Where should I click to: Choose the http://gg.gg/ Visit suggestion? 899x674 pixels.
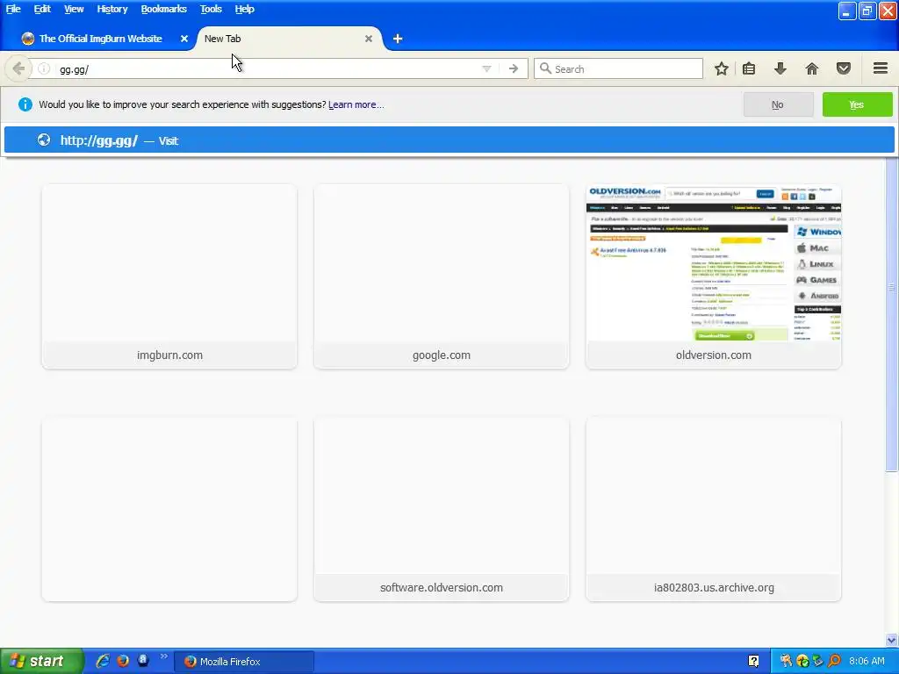click(449, 140)
